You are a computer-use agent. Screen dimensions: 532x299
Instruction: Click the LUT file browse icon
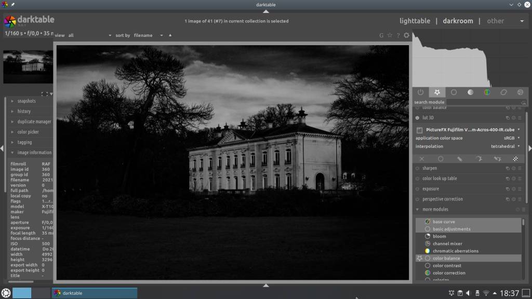[419, 130]
